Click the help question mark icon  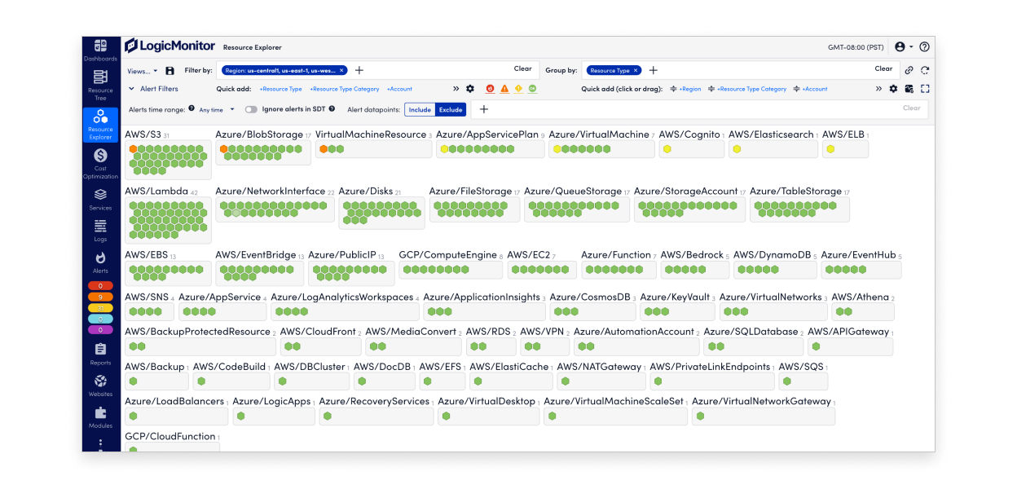tap(924, 47)
